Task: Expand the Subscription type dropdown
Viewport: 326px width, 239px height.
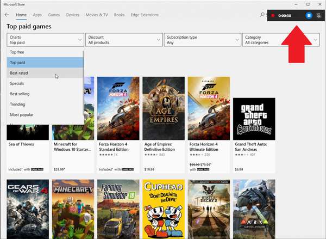Action: [203, 40]
